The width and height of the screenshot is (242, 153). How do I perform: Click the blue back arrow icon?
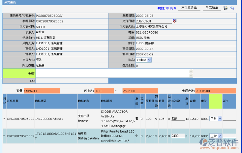(232, 8)
